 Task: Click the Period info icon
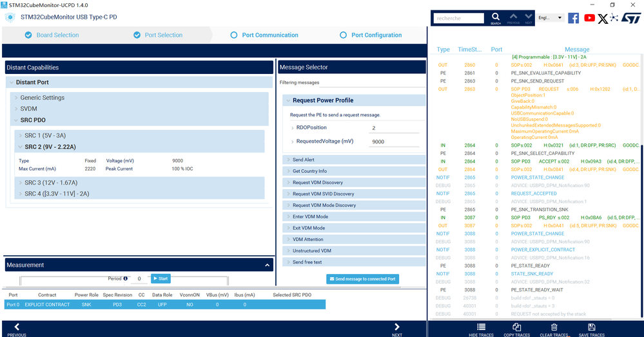(125, 278)
